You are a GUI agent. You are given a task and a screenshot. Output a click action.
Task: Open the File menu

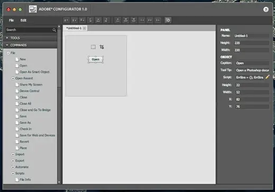(x=11, y=21)
